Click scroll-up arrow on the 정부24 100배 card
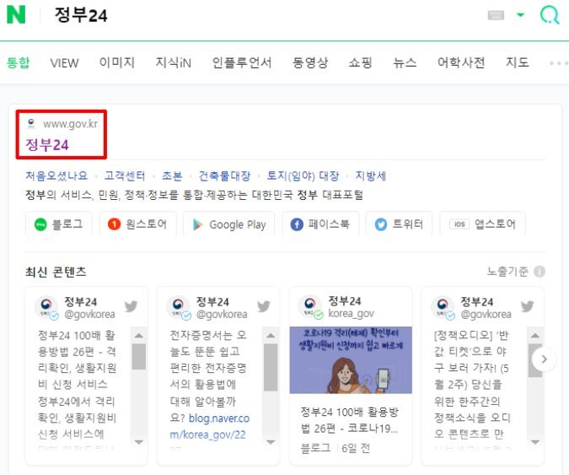This screenshot has height=475, width=569. point(138,335)
